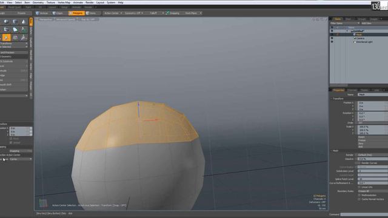
Task: Open the Geometry menu
Action: [x=38, y=2]
